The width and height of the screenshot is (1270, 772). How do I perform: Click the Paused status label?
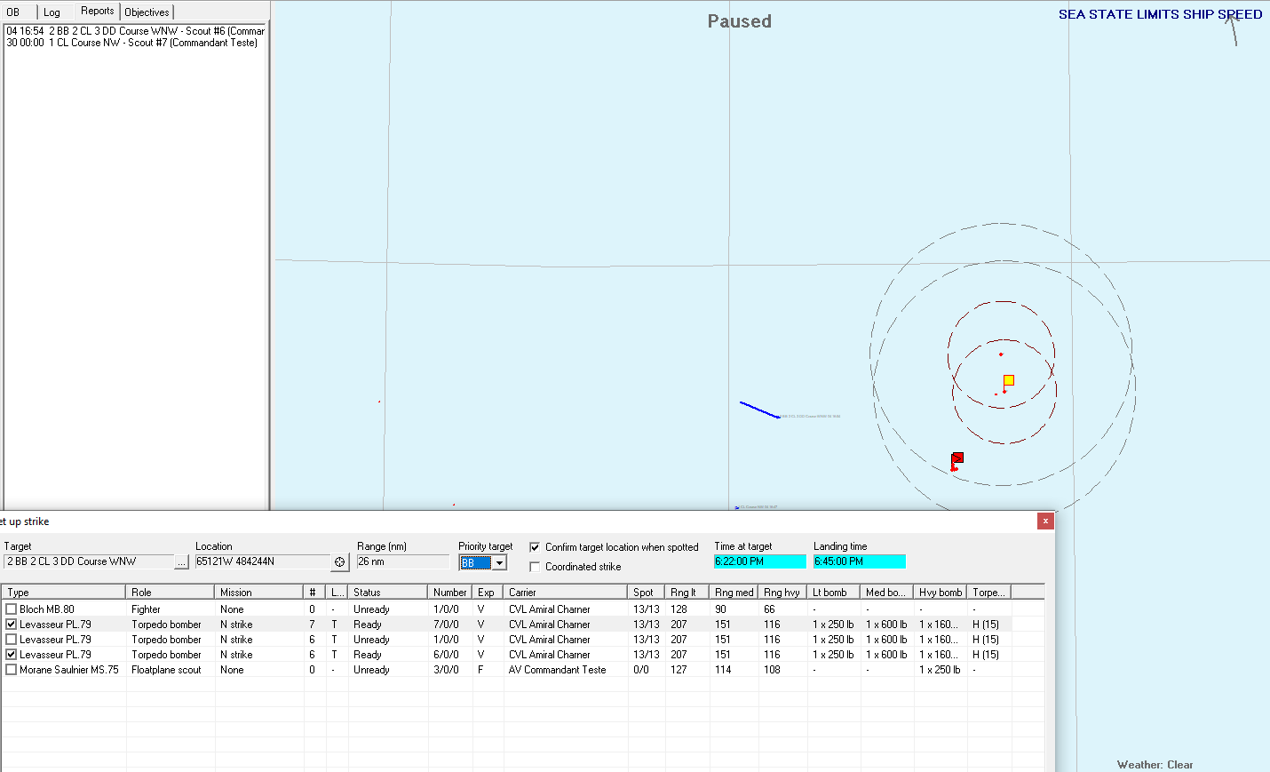[x=739, y=21]
